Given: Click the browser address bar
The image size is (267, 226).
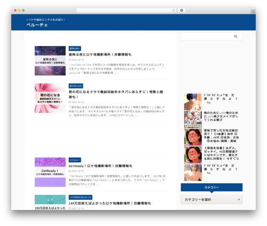Looking at the screenshot, I should coord(127,11).
